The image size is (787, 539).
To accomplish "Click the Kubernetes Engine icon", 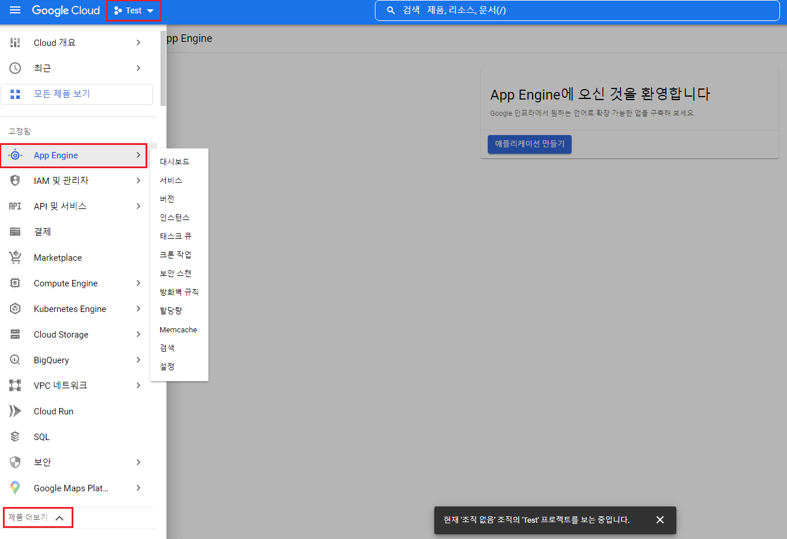I will (15, 308).
